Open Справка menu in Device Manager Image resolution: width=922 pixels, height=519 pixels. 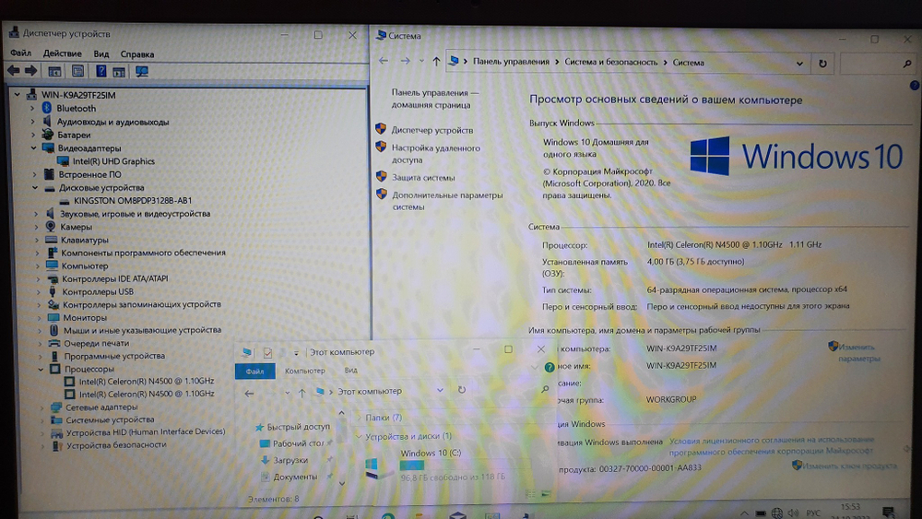coord(137,54)
